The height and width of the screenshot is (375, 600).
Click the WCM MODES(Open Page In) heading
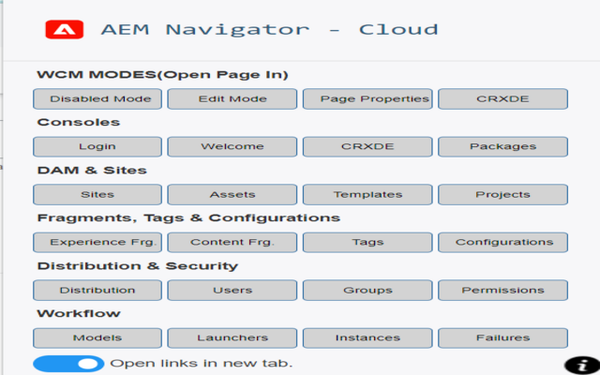click(x=162, y=75)
